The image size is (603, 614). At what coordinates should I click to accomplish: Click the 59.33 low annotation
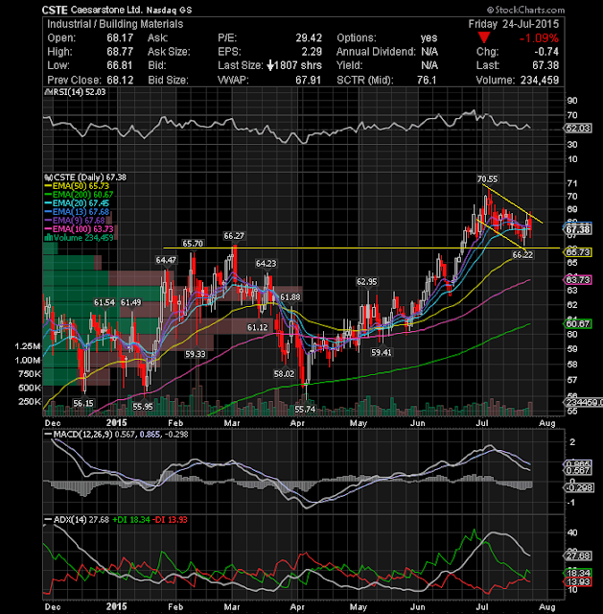pos(196,354)
